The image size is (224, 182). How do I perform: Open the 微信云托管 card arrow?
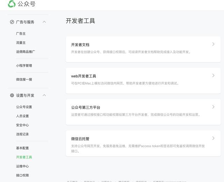pyautogui.click(x=213, y=138)
